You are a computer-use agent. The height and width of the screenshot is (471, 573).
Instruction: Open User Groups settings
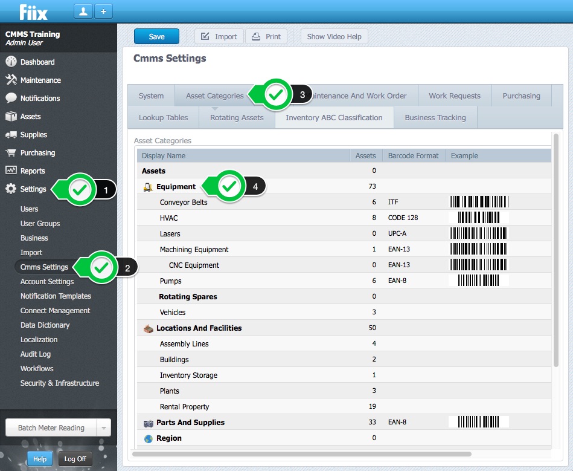coord(40,224)
